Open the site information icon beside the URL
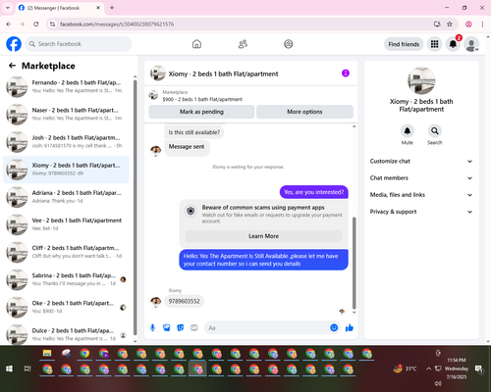The width and height of the screenshot is (491, 392). click(x=52, y=24)
